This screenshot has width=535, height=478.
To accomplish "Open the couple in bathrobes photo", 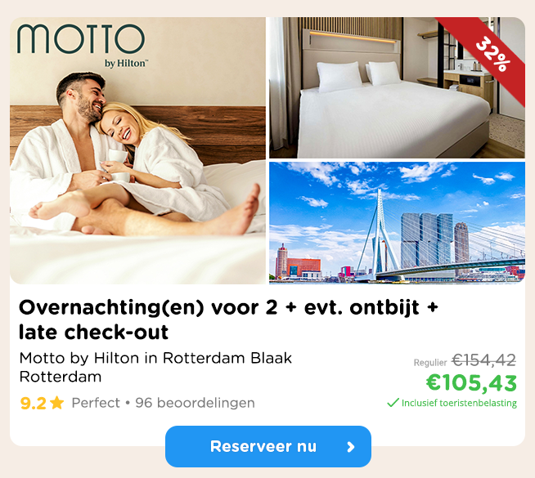I will [x=138, y=150].
